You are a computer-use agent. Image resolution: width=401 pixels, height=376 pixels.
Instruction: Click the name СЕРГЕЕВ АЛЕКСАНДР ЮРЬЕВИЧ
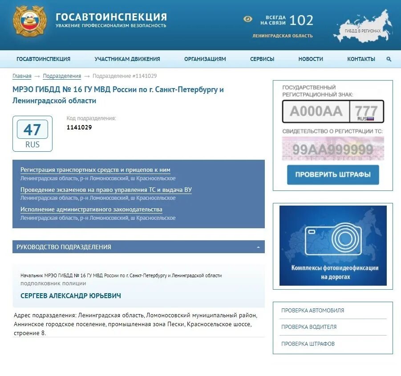click(x=71, y=296)
